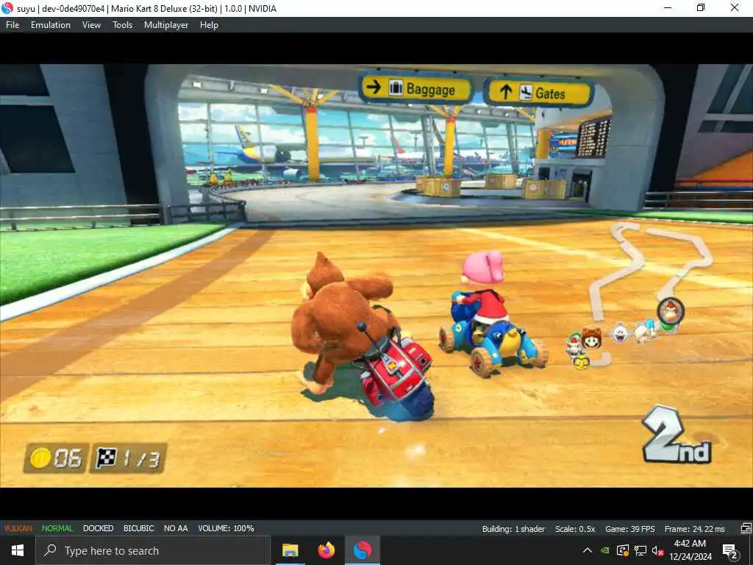Open File Explorer from the taskbar
The height and width of the screenshot is (565, 753).
pyautogui.click(x=290, y=550)
